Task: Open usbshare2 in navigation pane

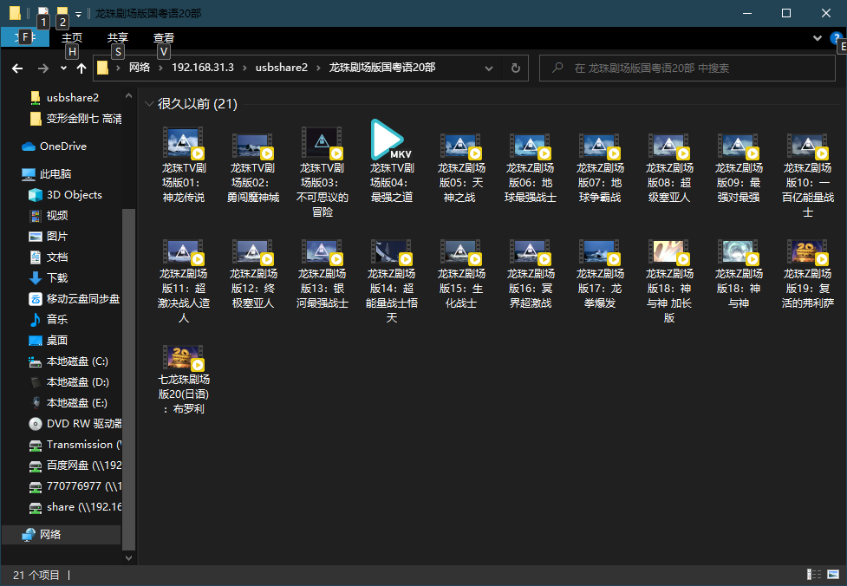Action: coord(72,98)
